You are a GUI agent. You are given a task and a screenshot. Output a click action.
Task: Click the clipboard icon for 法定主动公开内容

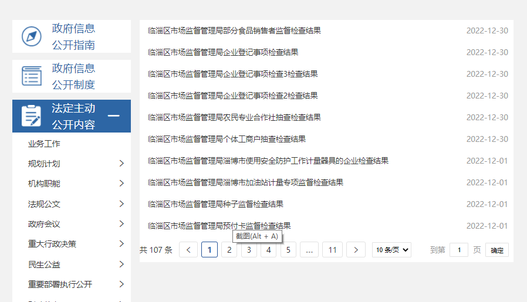[32, 116]
